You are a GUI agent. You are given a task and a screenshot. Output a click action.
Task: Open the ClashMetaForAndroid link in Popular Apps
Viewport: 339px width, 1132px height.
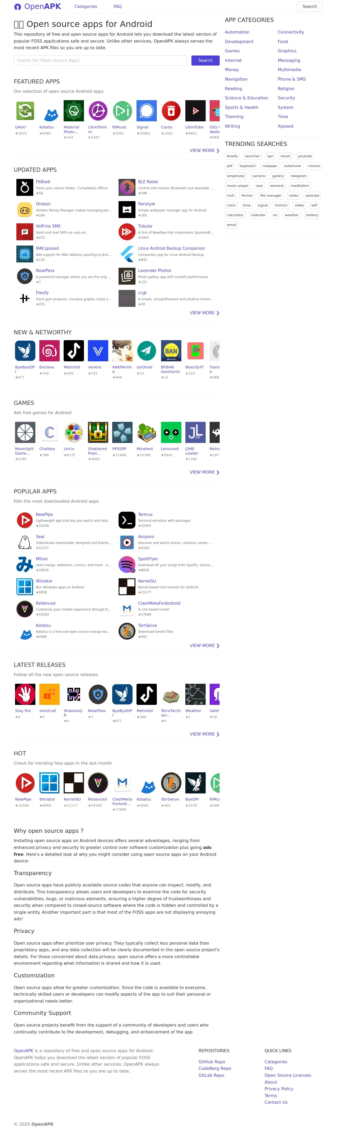[x=159, y=604]
